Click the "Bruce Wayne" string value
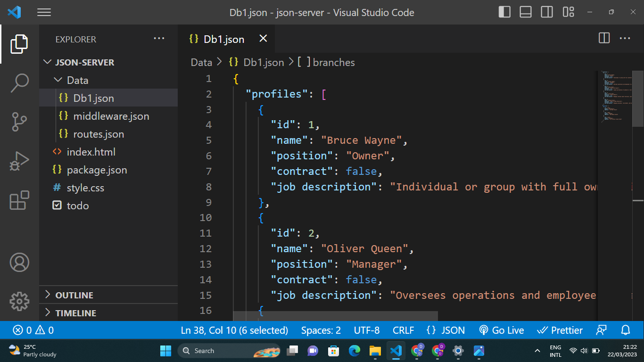644x362 pixels. point(362,140)
